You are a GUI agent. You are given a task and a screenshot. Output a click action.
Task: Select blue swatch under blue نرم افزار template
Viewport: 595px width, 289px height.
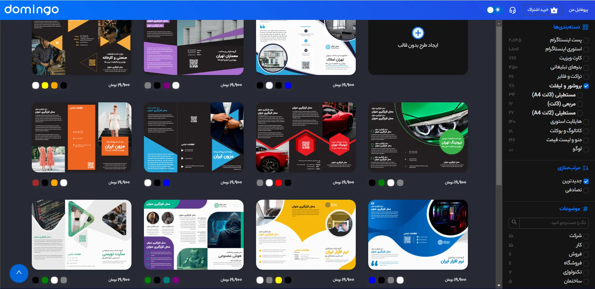tap(372, 280)
